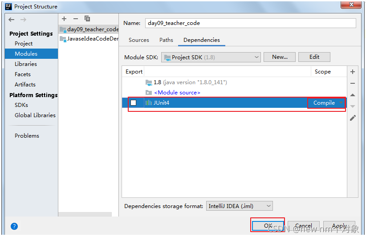
Task: Confirm with the OK button
Action: point(268,225)
